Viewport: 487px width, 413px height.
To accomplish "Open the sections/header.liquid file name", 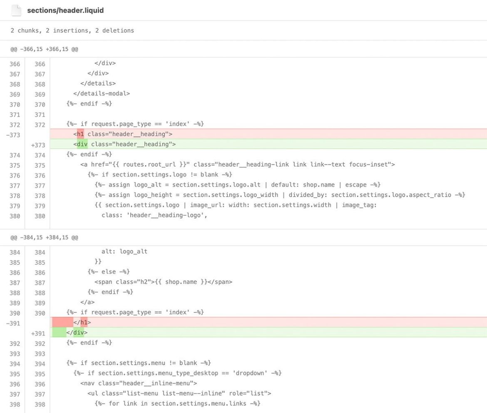I will 65,10.
